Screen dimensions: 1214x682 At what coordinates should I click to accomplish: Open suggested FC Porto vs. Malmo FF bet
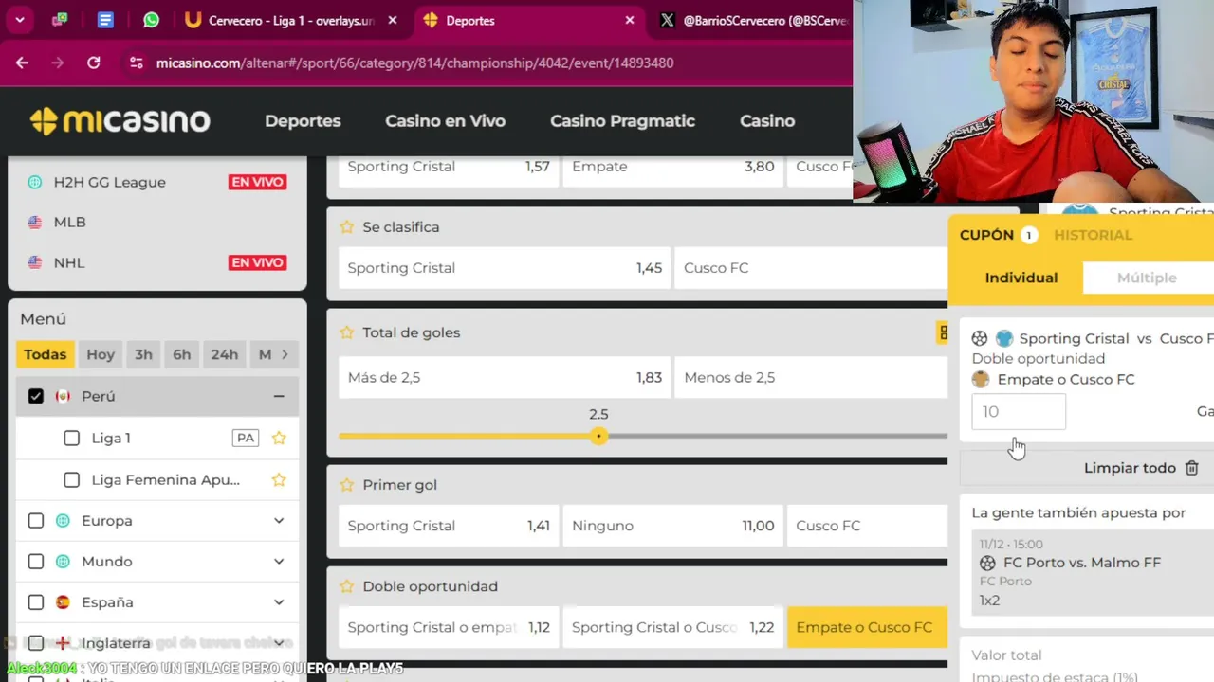[1093, 572]
